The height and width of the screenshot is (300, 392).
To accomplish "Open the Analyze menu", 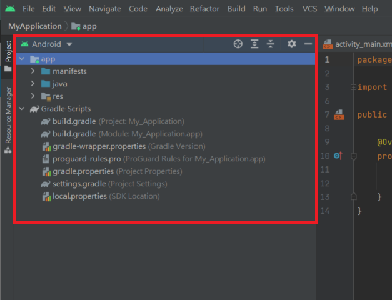I will [169, 9].
